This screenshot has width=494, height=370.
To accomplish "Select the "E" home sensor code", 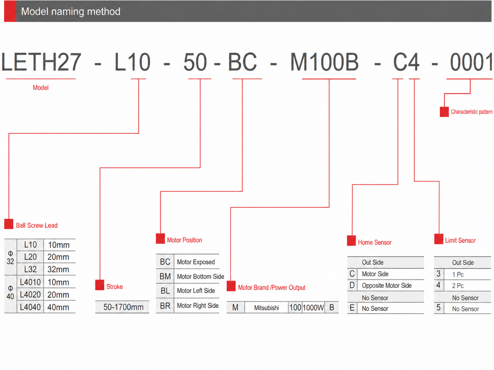I will pos(352,308).
